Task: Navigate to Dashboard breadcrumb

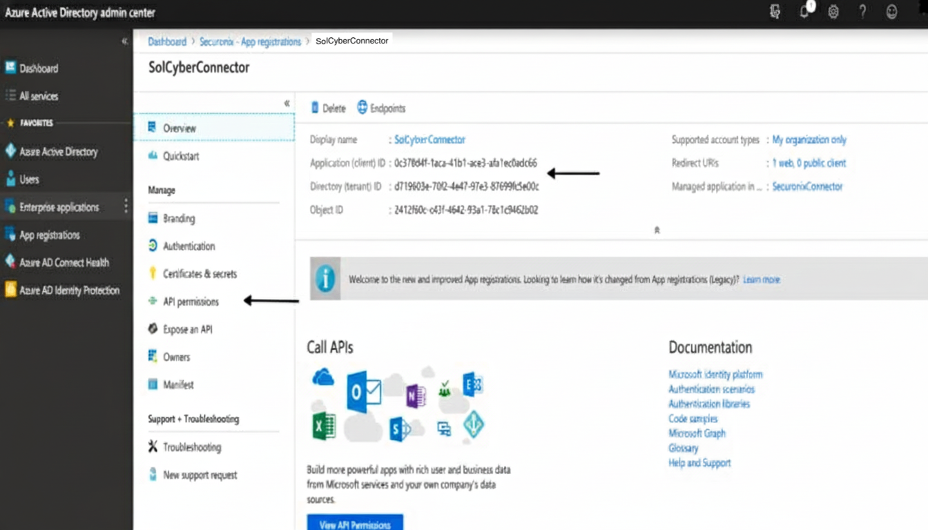Action: [x=167, y=41]
